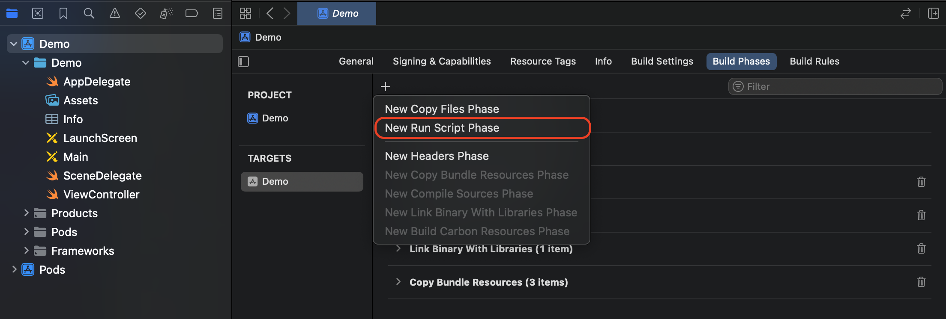Open the related items grid menu

[x=245, y=13]
